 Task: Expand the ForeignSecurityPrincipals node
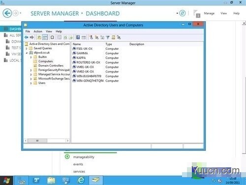31,70
